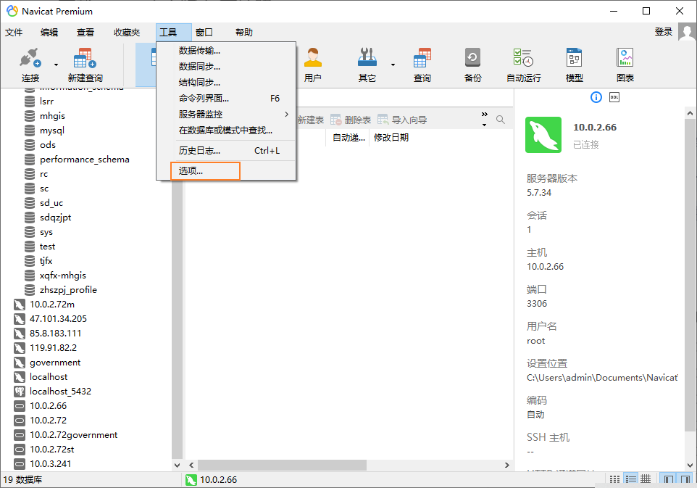
Task: Toggle grid view in the status bar
Action: [x=646, y=478]
